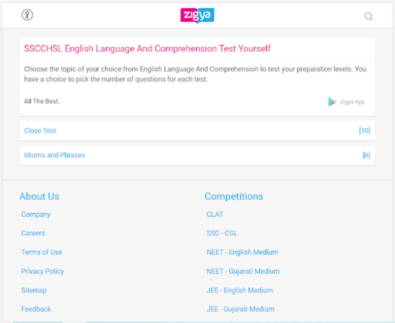Open the CLAT competition link
The image size is (395, 323).
point(215,215)
